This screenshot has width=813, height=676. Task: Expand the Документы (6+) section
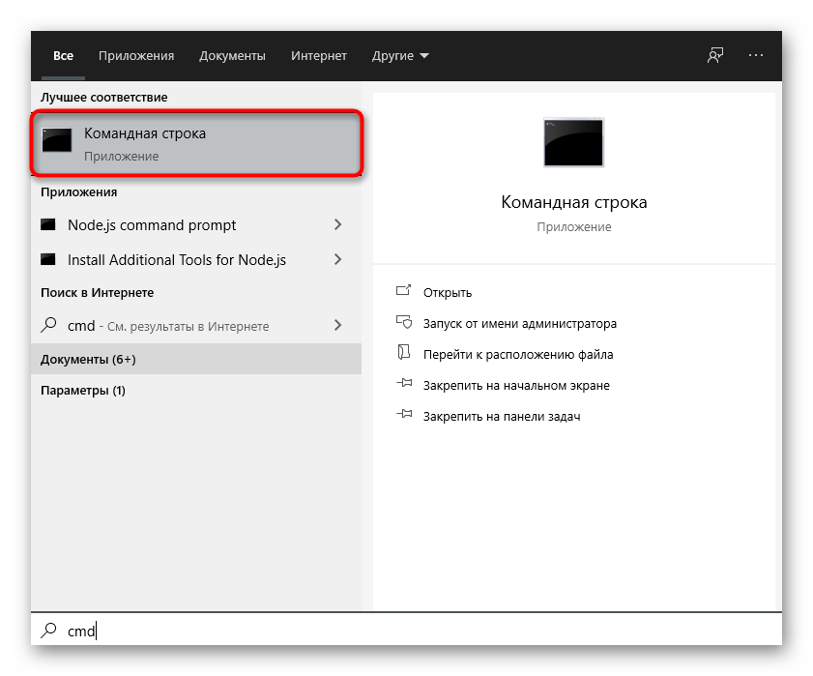click(88, 360)
